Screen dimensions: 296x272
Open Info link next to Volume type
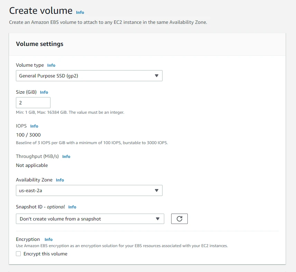click(51, 65)
